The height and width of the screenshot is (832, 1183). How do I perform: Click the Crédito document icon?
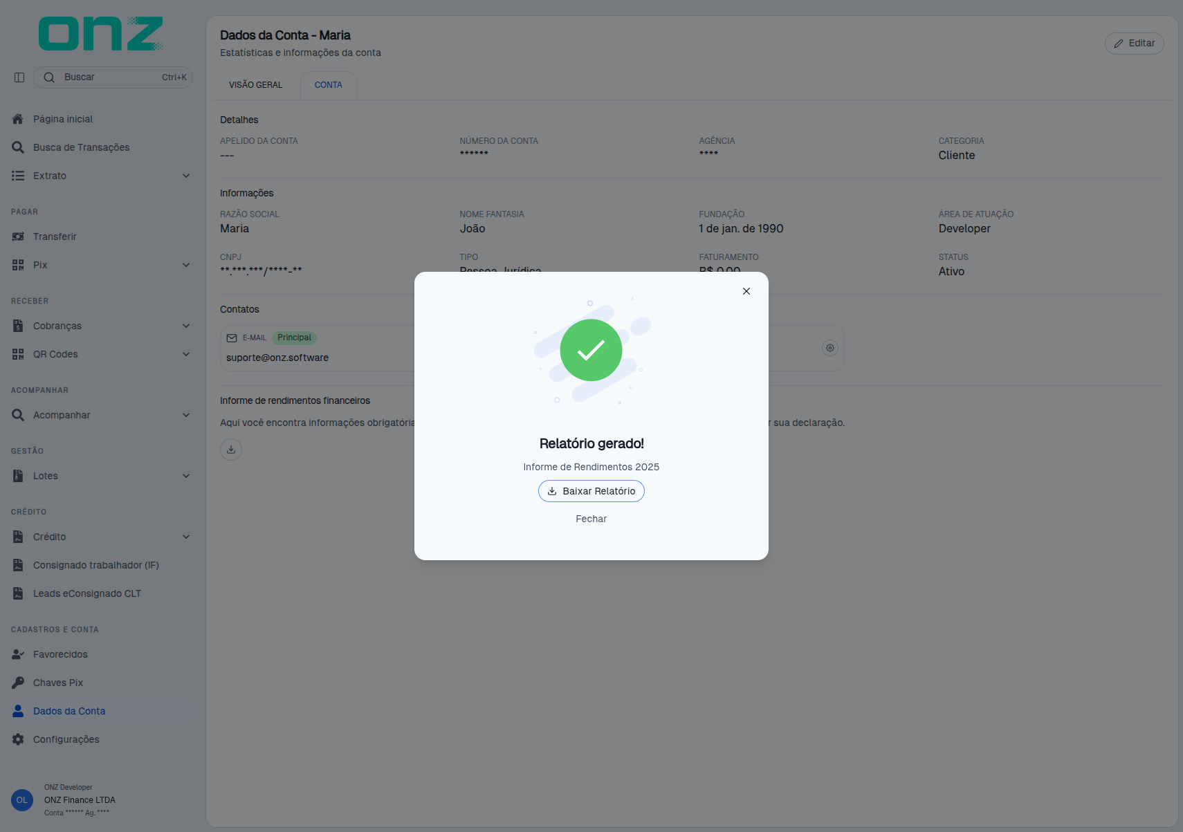point(18,537)
